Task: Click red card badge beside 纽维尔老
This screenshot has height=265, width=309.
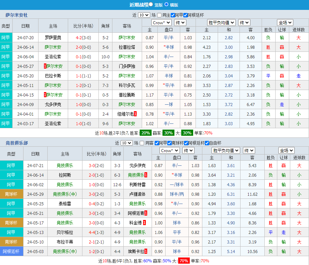Action: [135, 114]
